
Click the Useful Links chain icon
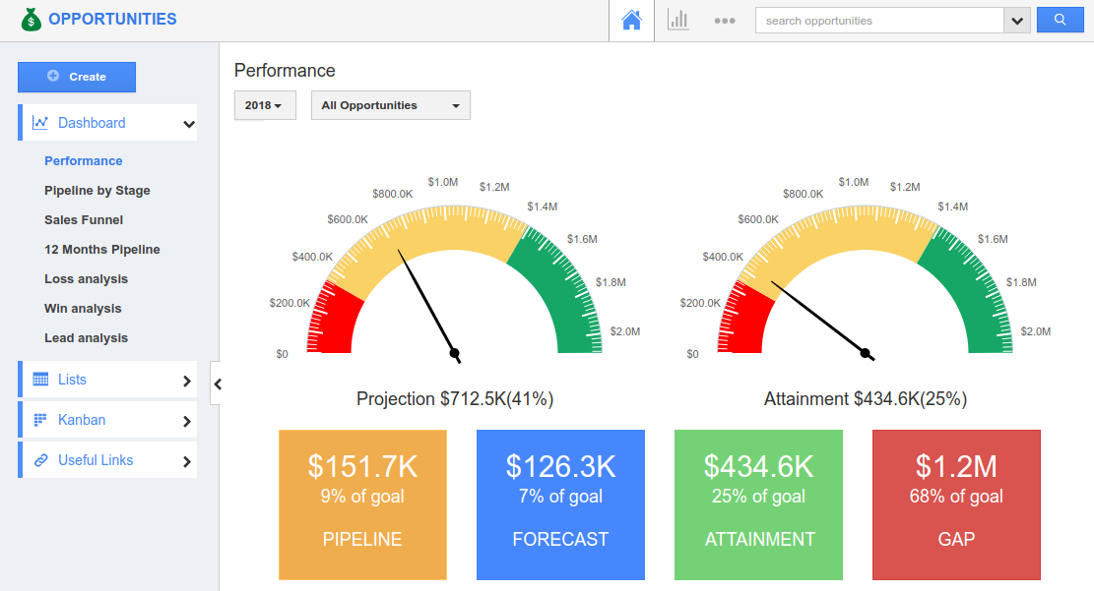40,460
